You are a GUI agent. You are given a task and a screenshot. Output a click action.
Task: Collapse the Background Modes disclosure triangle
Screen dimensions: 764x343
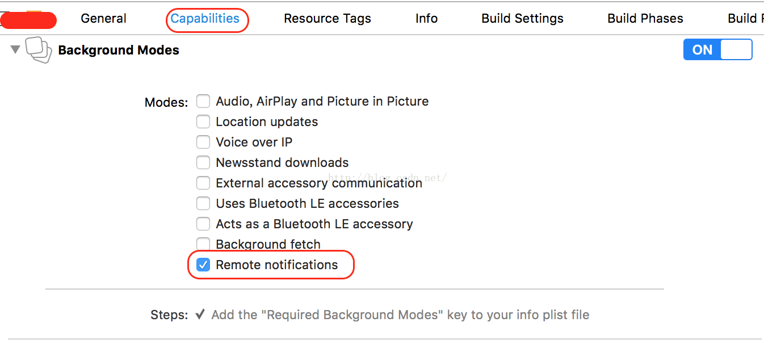click(x=15, y=50)
